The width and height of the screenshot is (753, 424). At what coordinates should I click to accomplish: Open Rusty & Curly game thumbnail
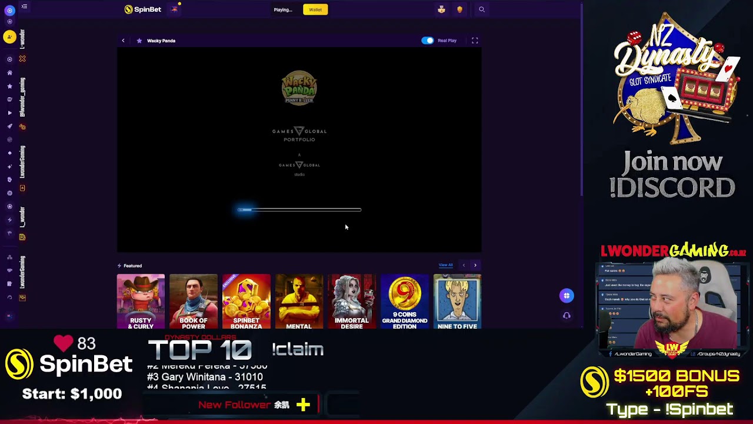tap(141, 302)
